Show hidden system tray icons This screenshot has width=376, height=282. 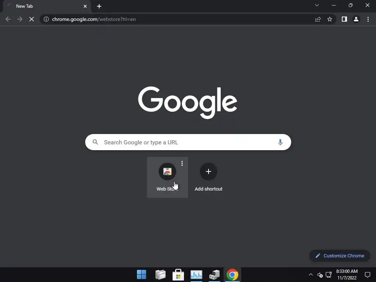(x=311, y=275)
